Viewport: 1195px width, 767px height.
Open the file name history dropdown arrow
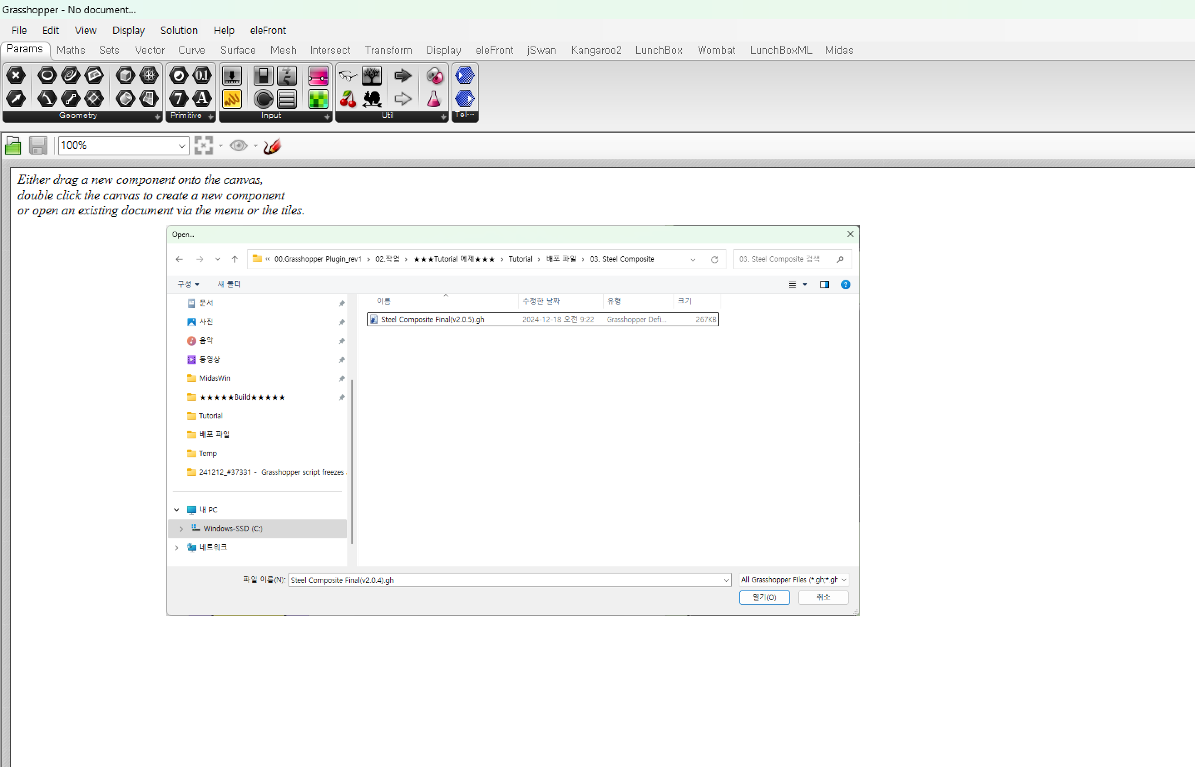(x=726, y=580)
